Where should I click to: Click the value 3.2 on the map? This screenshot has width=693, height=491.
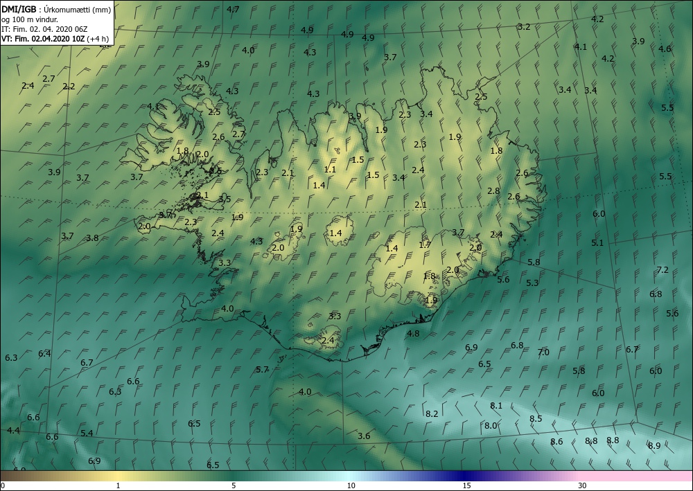(x=524, y=26)
